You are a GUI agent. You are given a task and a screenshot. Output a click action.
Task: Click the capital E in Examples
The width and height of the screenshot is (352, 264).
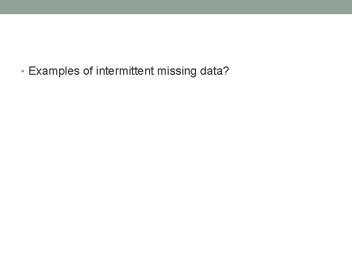click(x=32, y=72)
